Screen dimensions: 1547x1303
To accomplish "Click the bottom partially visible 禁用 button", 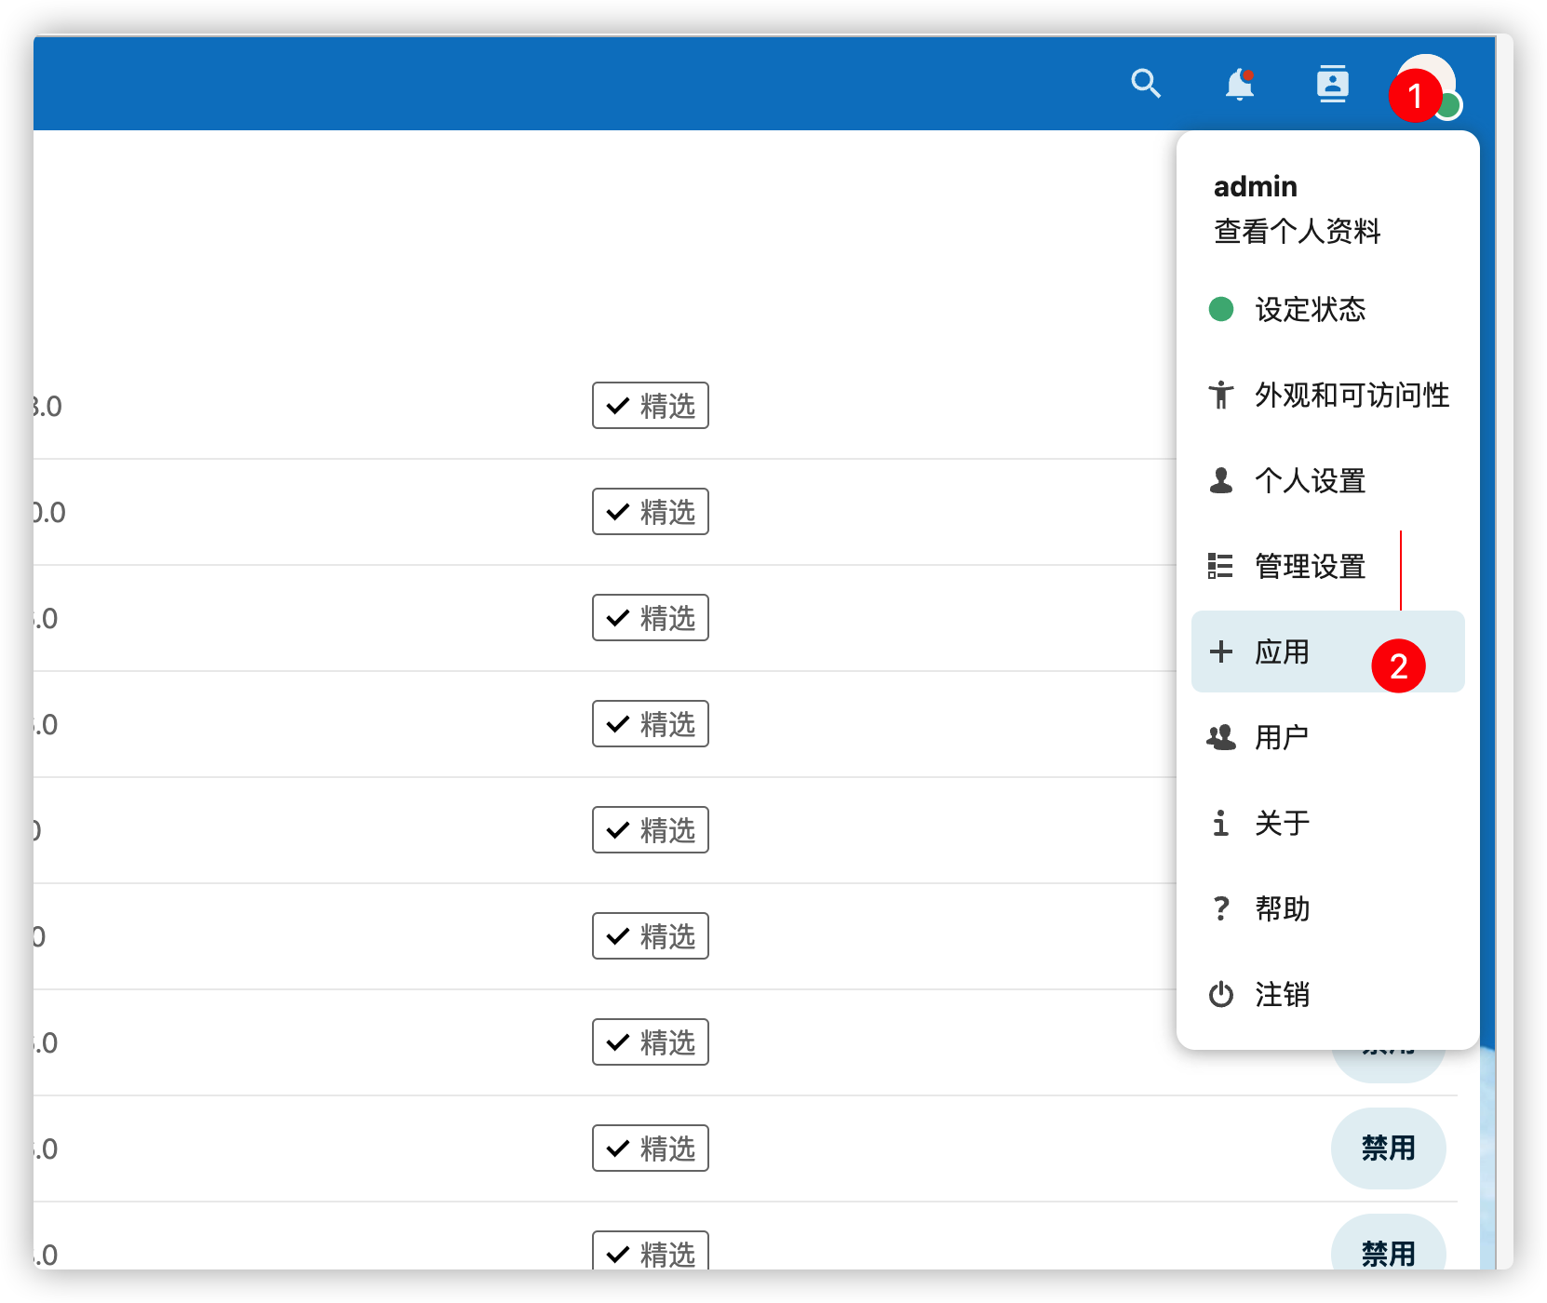I will pos(1388,1249).
